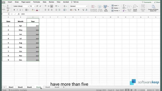Image resolution: width=162 pixels, height=91 pixels.
Task: Click the Fill Color bucket icon
Action: coord(33,10)
